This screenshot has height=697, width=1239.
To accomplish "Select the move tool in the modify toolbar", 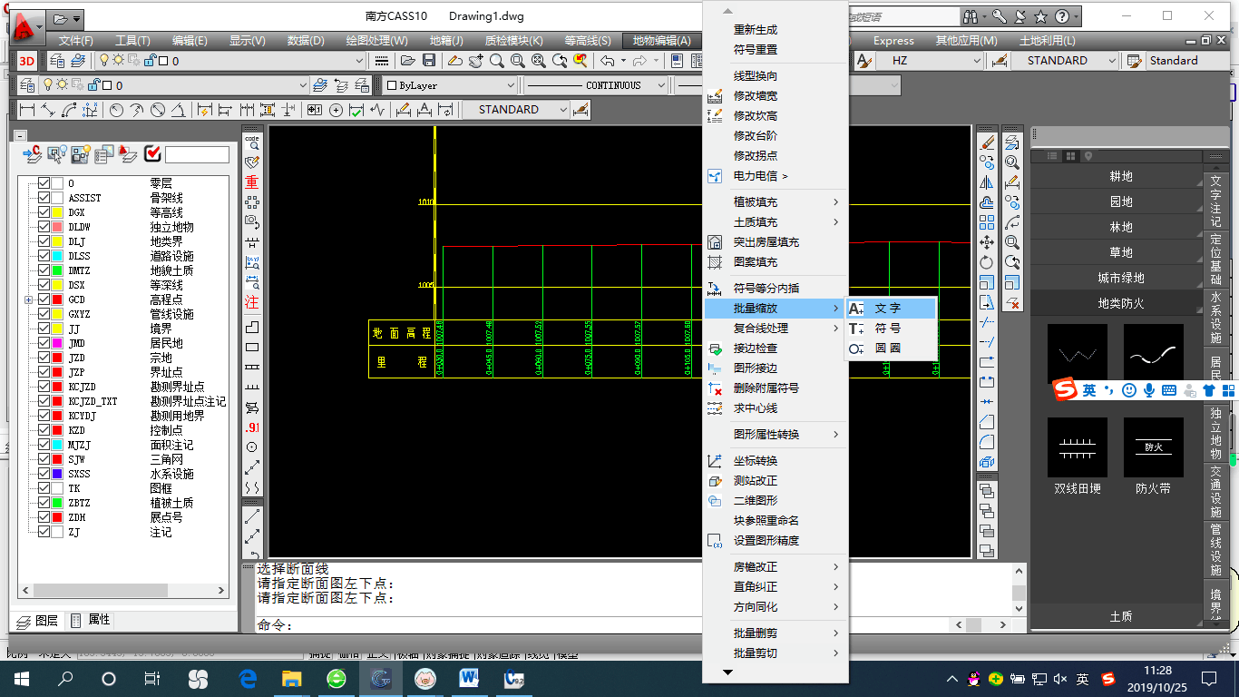I will pyautogui.click(x=988, y=242).
